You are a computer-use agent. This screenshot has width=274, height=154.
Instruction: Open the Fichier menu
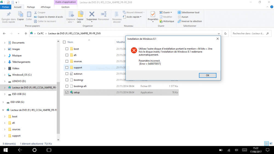(5, 7)
